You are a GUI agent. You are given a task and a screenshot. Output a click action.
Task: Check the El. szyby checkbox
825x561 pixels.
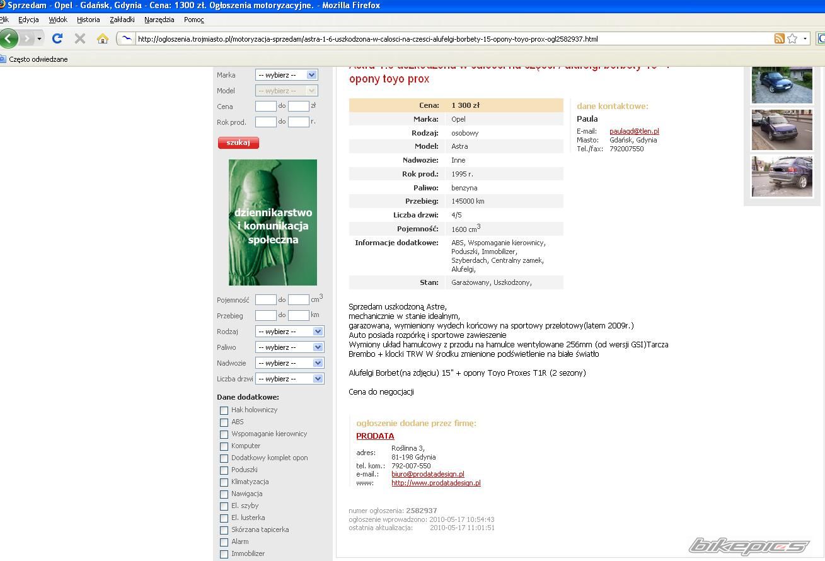(x=224, y=506)
